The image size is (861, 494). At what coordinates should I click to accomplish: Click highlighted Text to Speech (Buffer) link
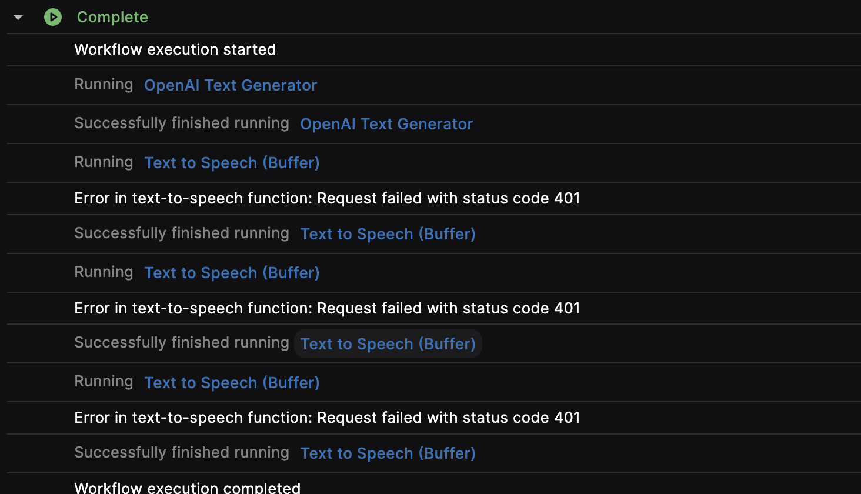click(x=388, y=344)
